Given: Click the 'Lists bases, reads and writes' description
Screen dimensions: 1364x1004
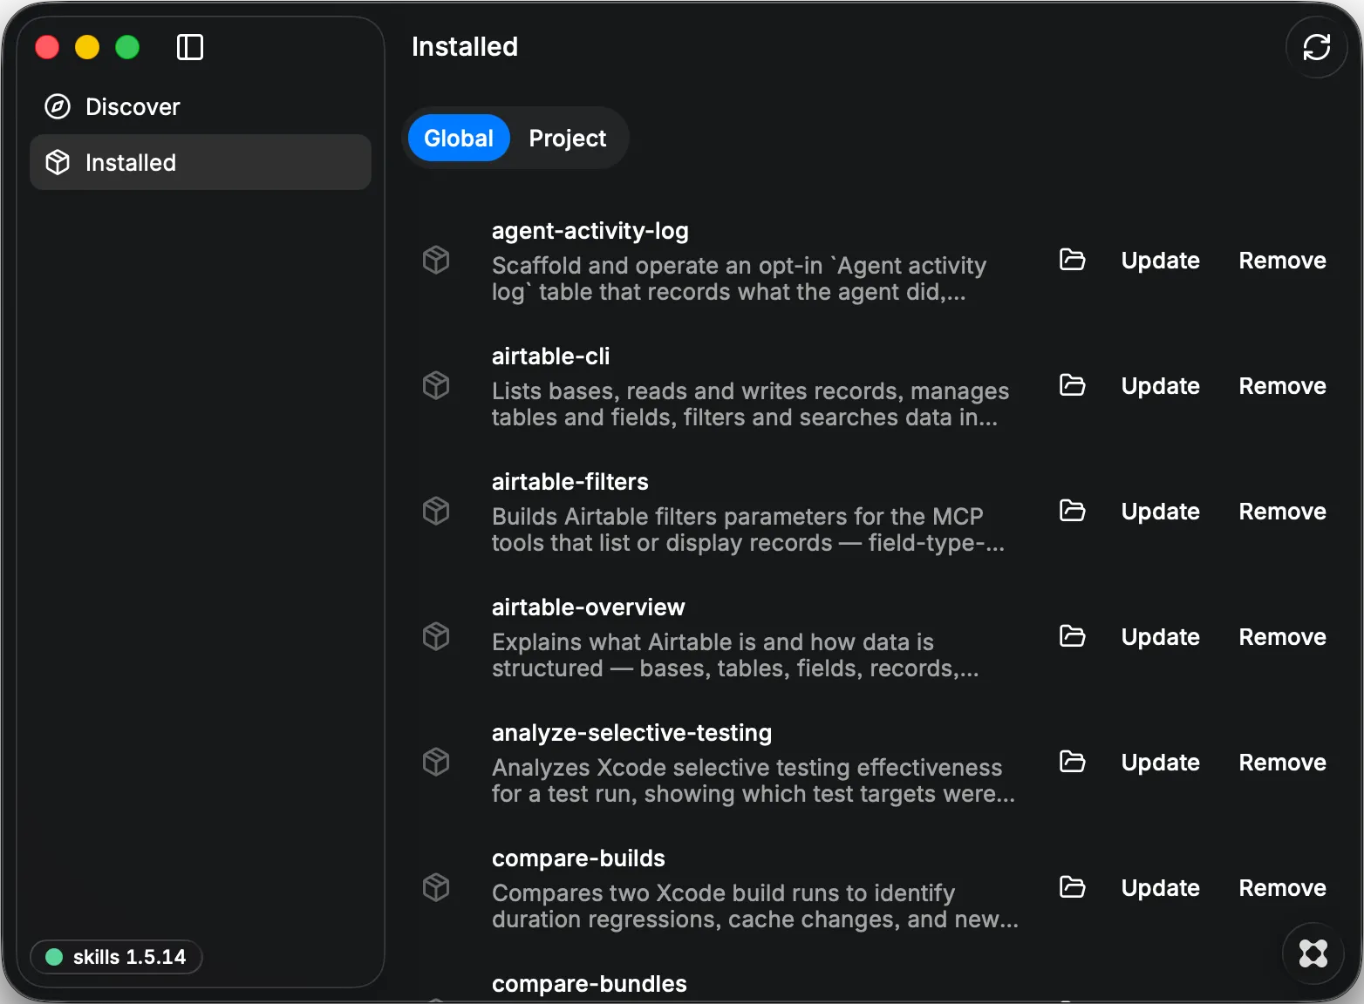Looking at the screenshot, I should coord(750,404).
